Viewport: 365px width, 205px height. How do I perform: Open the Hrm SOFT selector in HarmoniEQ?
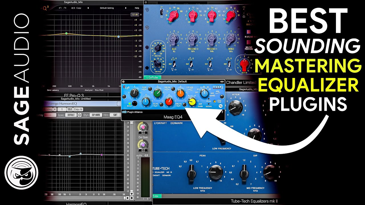tap(115, 115)
